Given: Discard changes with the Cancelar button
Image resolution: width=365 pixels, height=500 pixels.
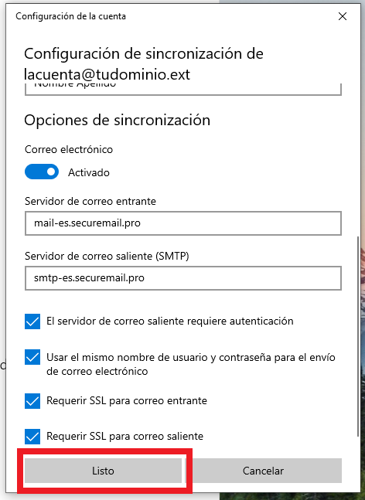Looking at the screenshot, I should 263,471.
